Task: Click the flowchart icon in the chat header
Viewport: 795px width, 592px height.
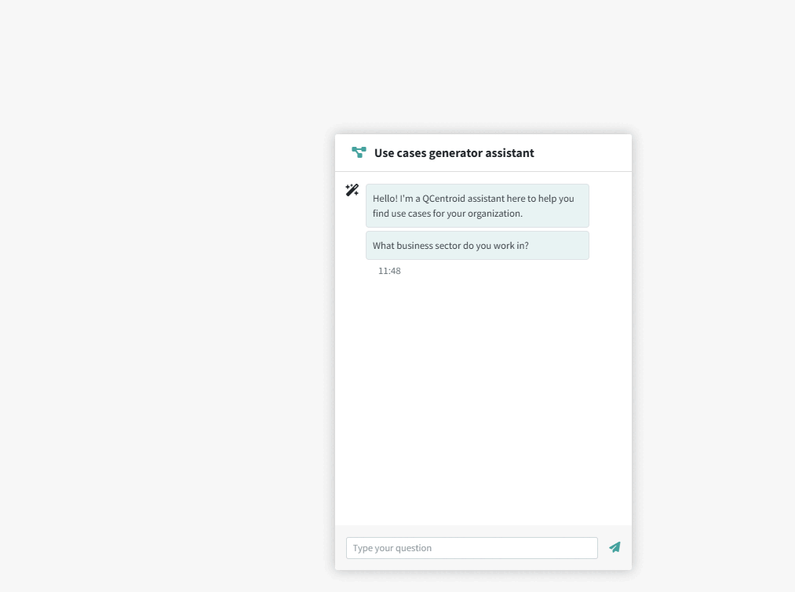Action: (359, 152)
